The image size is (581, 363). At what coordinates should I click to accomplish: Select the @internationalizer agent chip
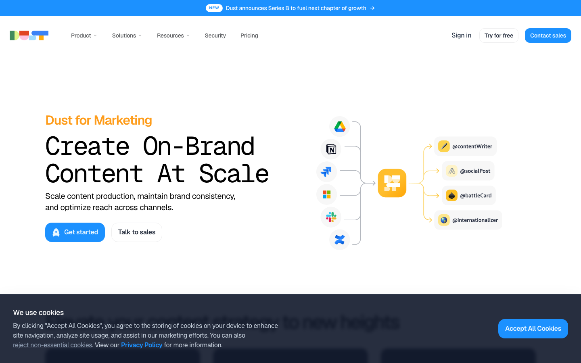pos(468,220)
